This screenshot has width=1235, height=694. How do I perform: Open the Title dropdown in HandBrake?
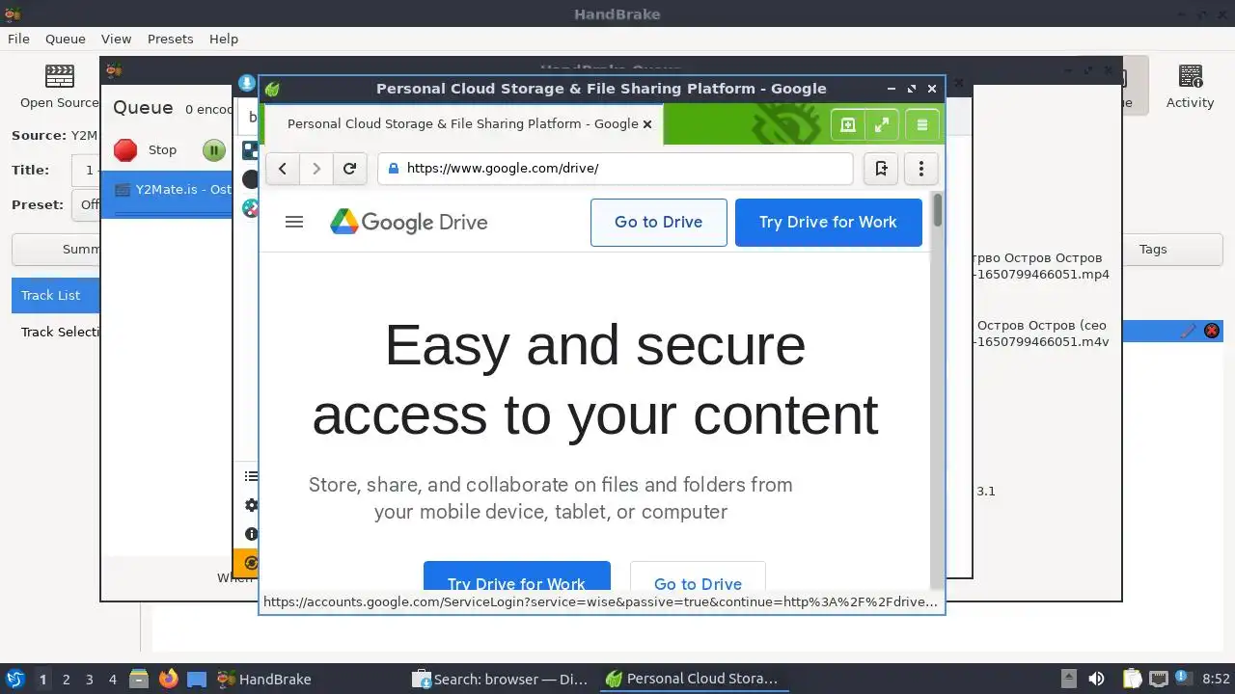coord(86,171)
